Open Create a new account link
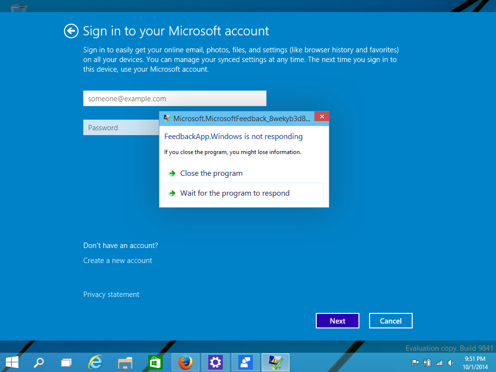The image size is (496, 372). 118,261
